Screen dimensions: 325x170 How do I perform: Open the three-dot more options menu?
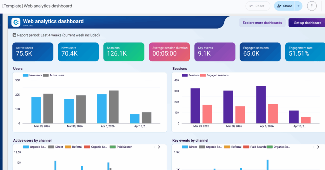[x=312, y=6]
